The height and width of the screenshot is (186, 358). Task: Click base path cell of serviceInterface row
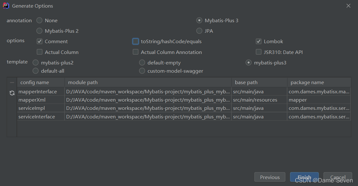(x=259, y=117)
